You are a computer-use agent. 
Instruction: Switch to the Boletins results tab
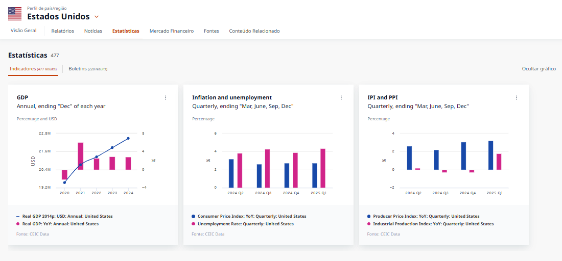coord(87,68)
